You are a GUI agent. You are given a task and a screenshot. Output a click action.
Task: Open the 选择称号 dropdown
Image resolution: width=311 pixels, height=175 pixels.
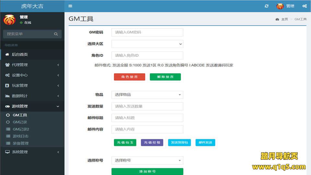click(147, 160)
